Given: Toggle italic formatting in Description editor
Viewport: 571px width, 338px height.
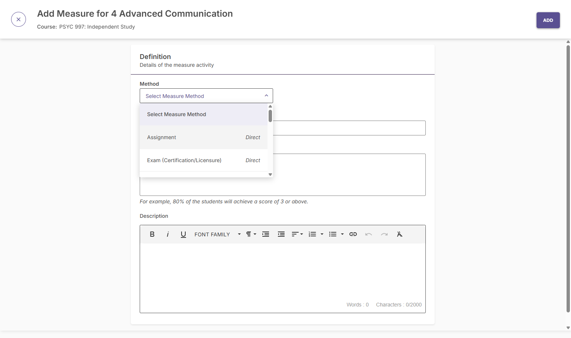Looking at the screenshot, I should click(168, 234).
